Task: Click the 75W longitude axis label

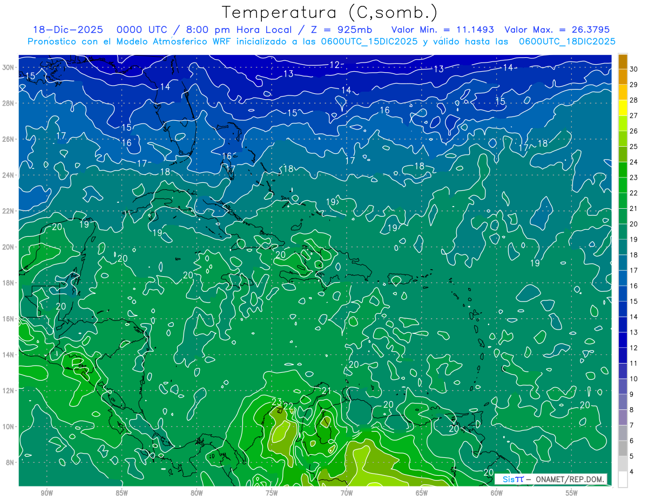Action: [x=272, y=493]
